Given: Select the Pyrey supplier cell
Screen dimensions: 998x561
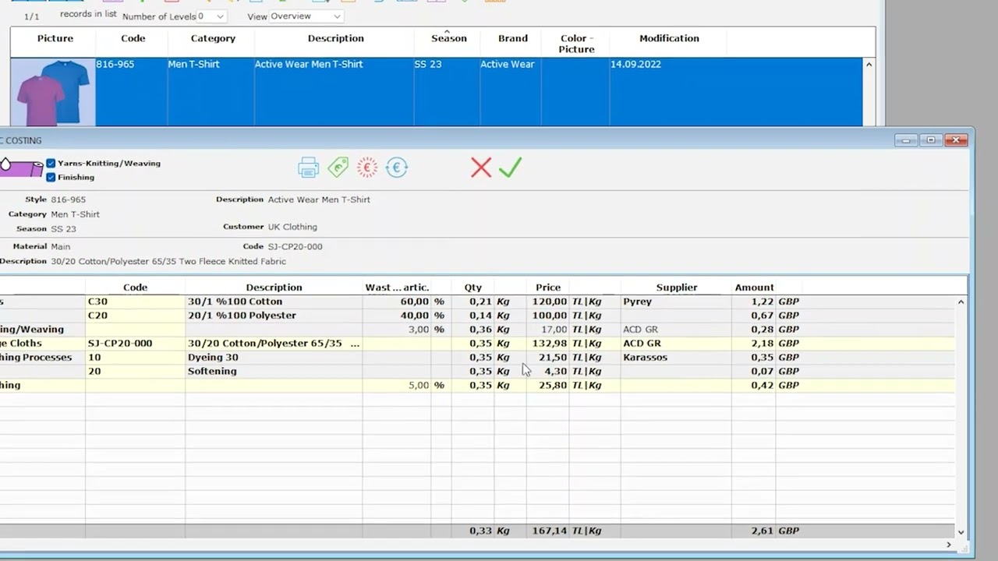Looking at the screenshot, I should (x=676, y=302).
